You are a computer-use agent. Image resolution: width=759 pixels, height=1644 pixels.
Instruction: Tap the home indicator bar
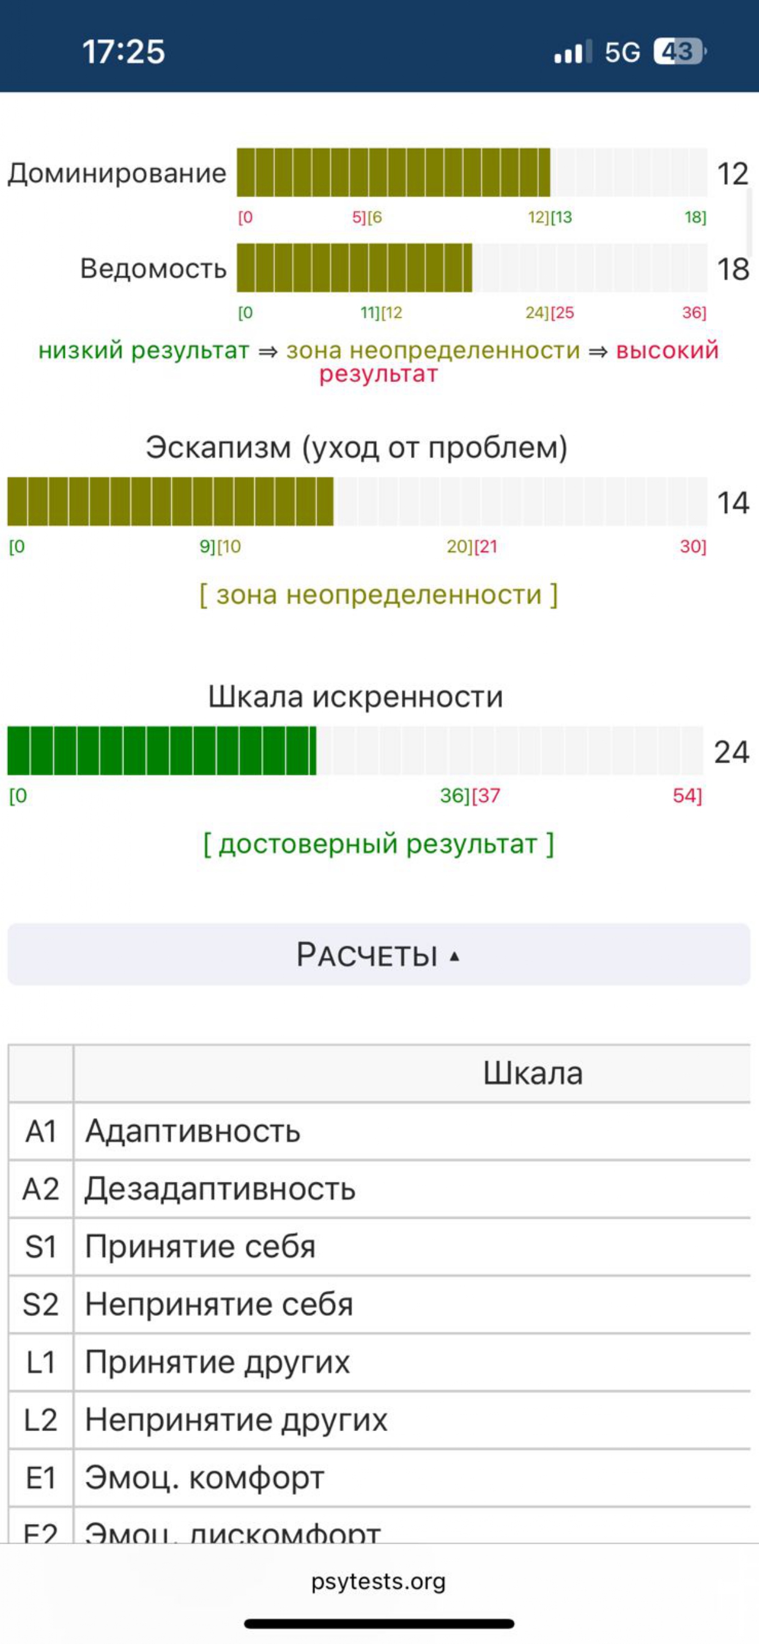click(x=379, y=1624)
